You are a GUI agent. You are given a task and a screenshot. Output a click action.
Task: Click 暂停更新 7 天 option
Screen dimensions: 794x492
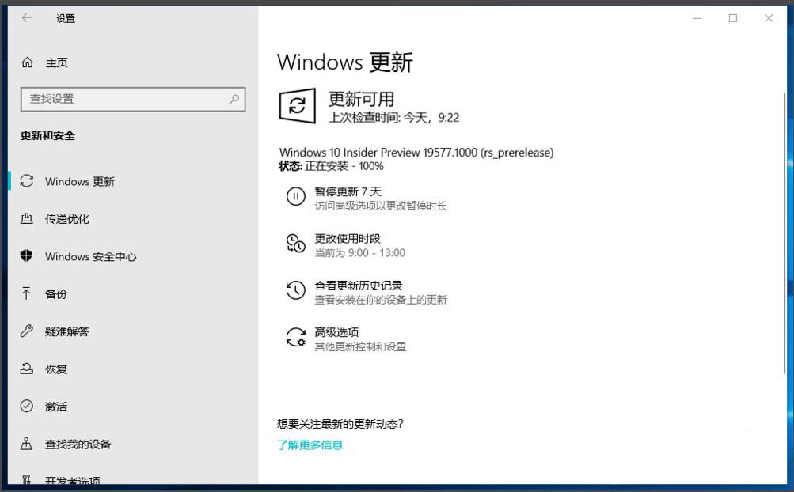coord(348,191)
